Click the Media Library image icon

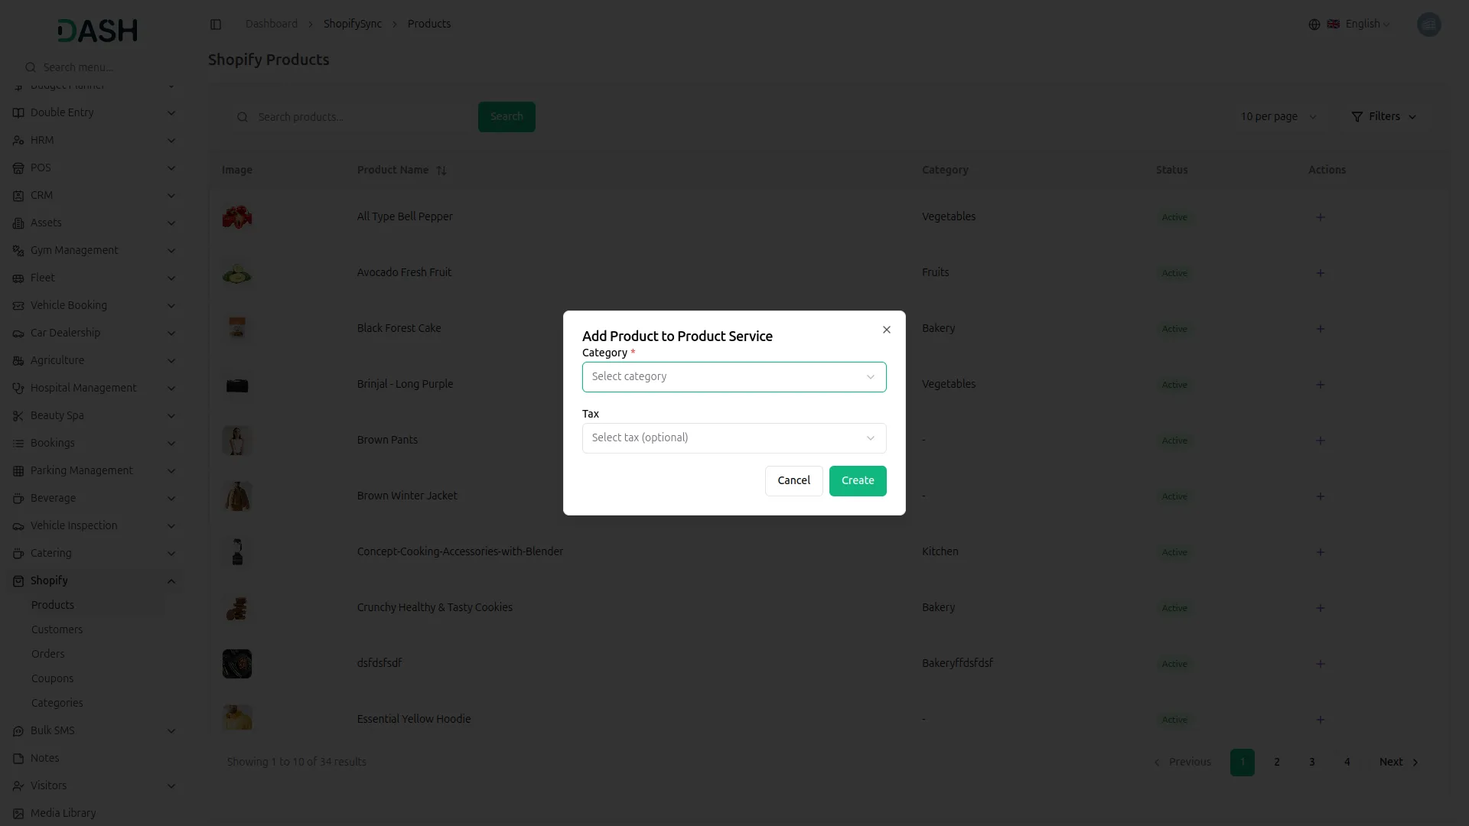(18, 814)
